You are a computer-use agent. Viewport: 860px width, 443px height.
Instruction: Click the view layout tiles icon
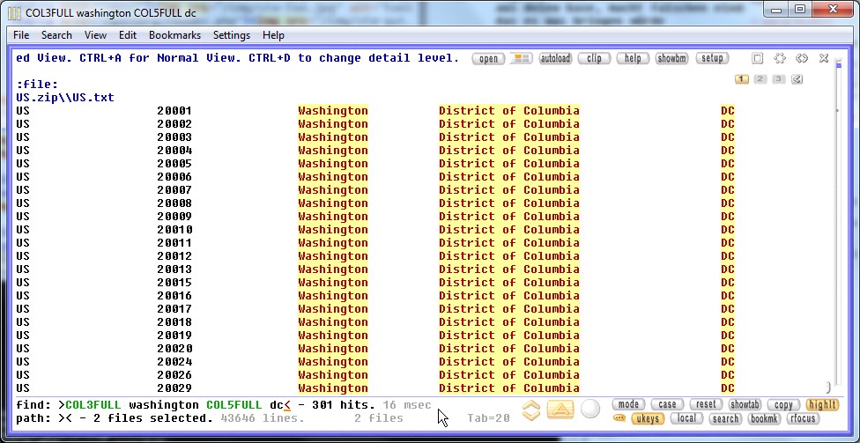(x=522, y=58)
